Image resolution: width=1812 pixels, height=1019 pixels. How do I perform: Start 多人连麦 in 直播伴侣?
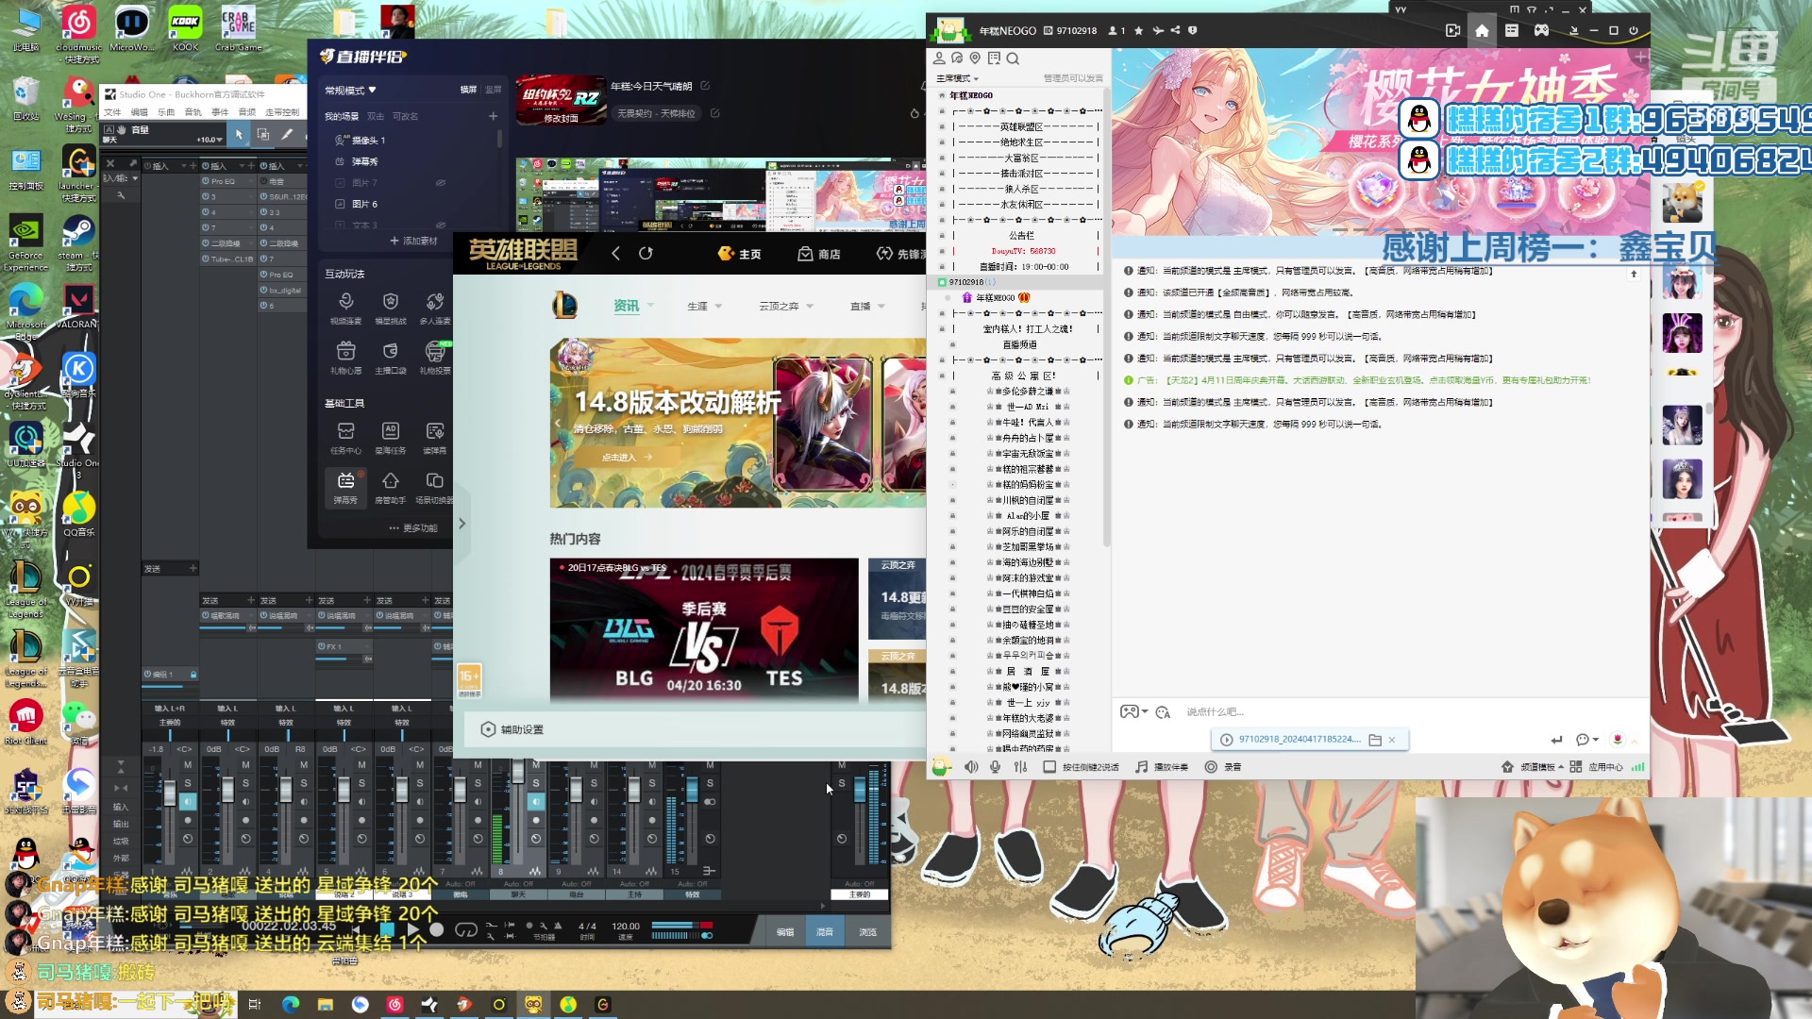(x=434, y=308)
